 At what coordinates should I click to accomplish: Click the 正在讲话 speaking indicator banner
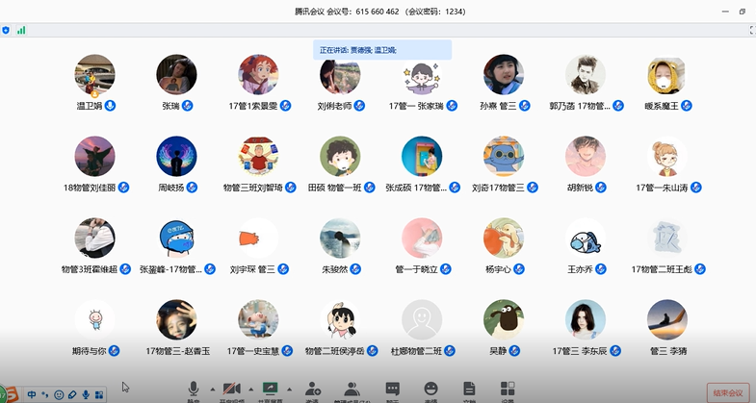382,50
